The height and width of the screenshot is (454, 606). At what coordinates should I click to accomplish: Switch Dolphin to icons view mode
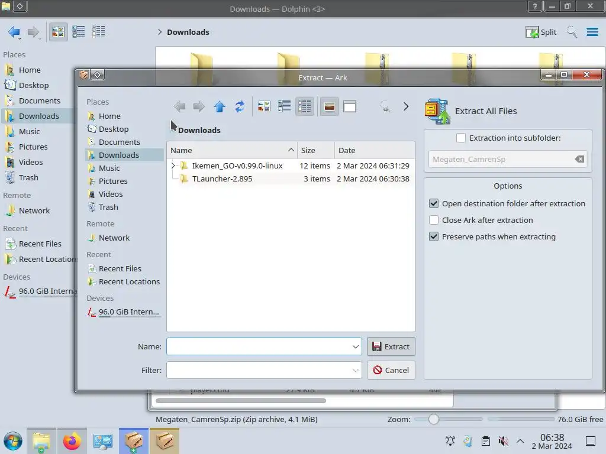(x=58, y=32)
